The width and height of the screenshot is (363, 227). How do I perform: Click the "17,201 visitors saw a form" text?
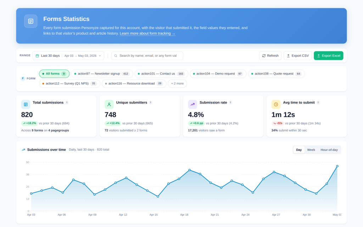click(x=206, y=131)
